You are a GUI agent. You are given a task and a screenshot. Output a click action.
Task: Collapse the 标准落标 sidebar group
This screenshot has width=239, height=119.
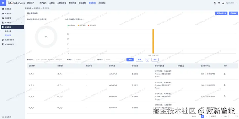12,27
